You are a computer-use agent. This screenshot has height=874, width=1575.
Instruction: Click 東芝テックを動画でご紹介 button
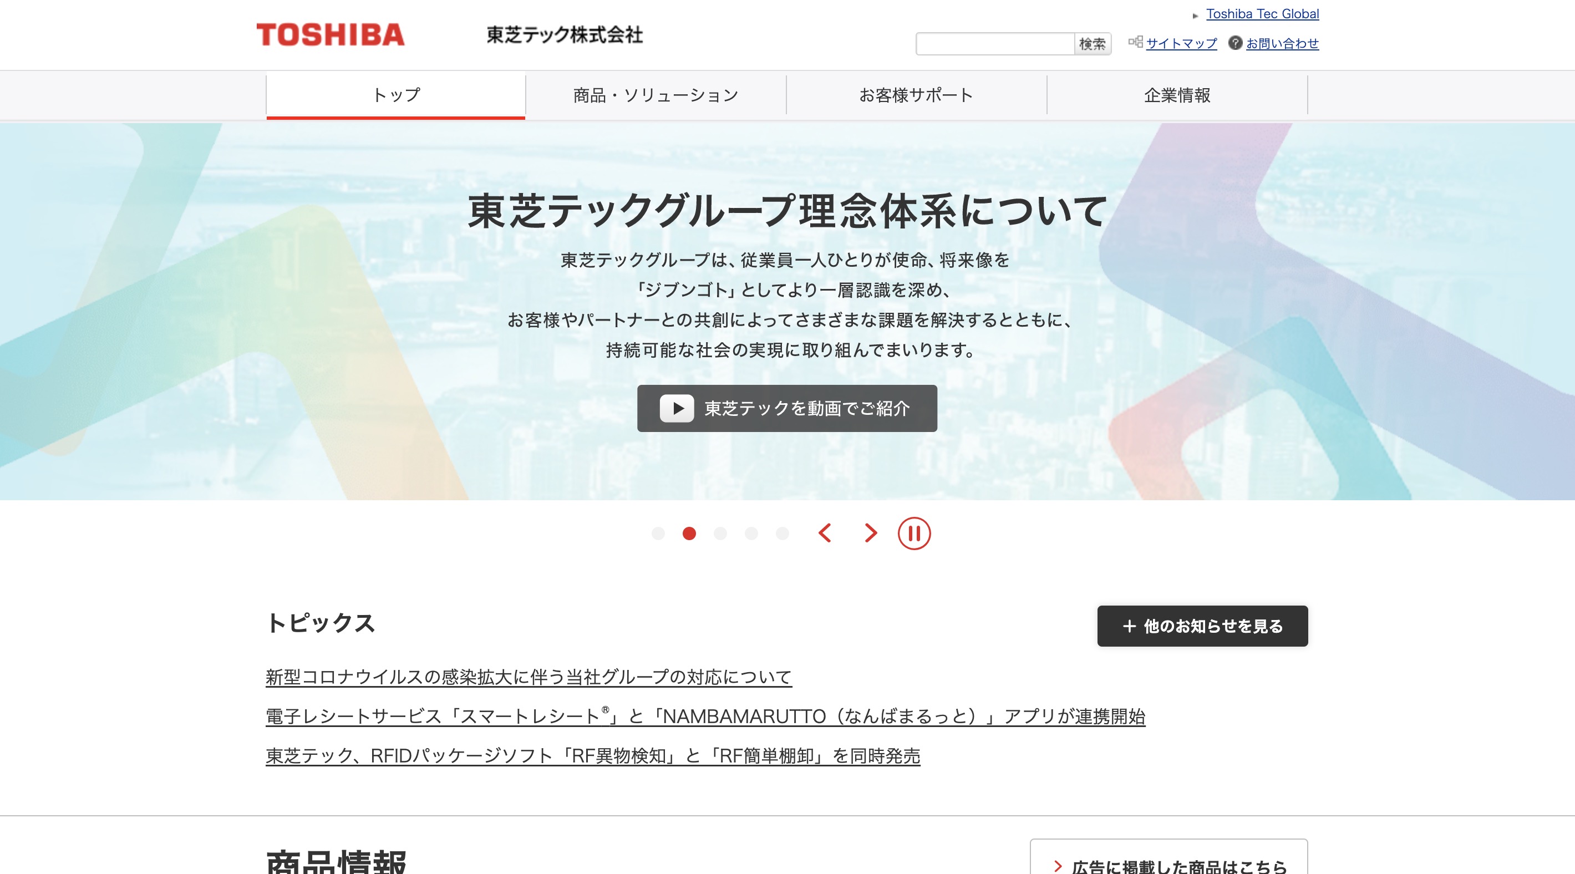pyautogui.click(x=787, y=408)
